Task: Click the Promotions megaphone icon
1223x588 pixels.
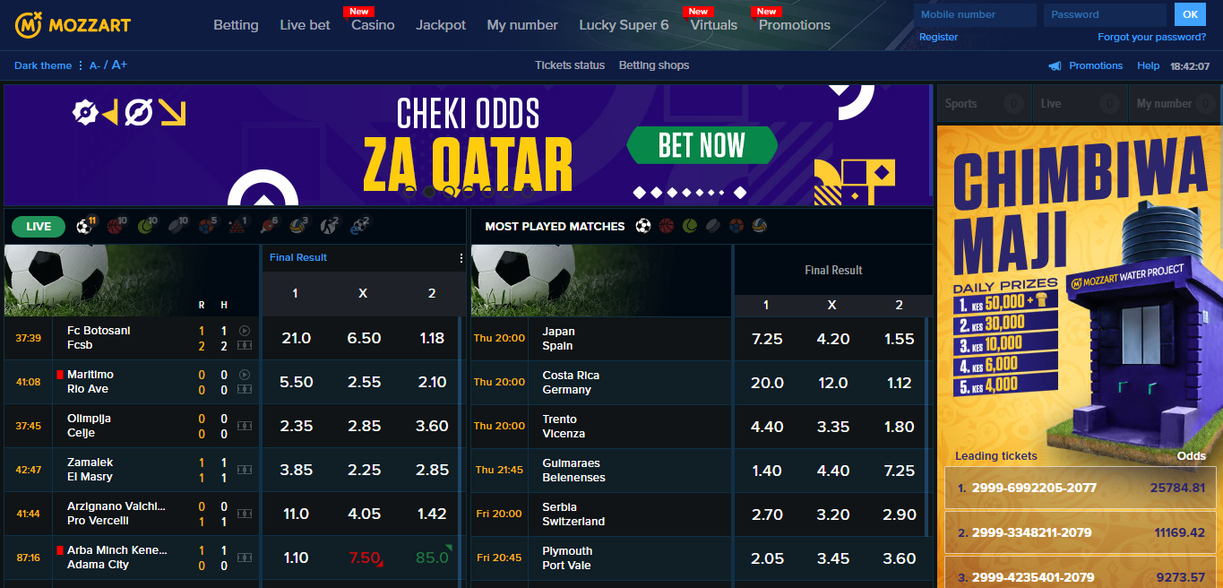Action: (x=1055, y=65)
